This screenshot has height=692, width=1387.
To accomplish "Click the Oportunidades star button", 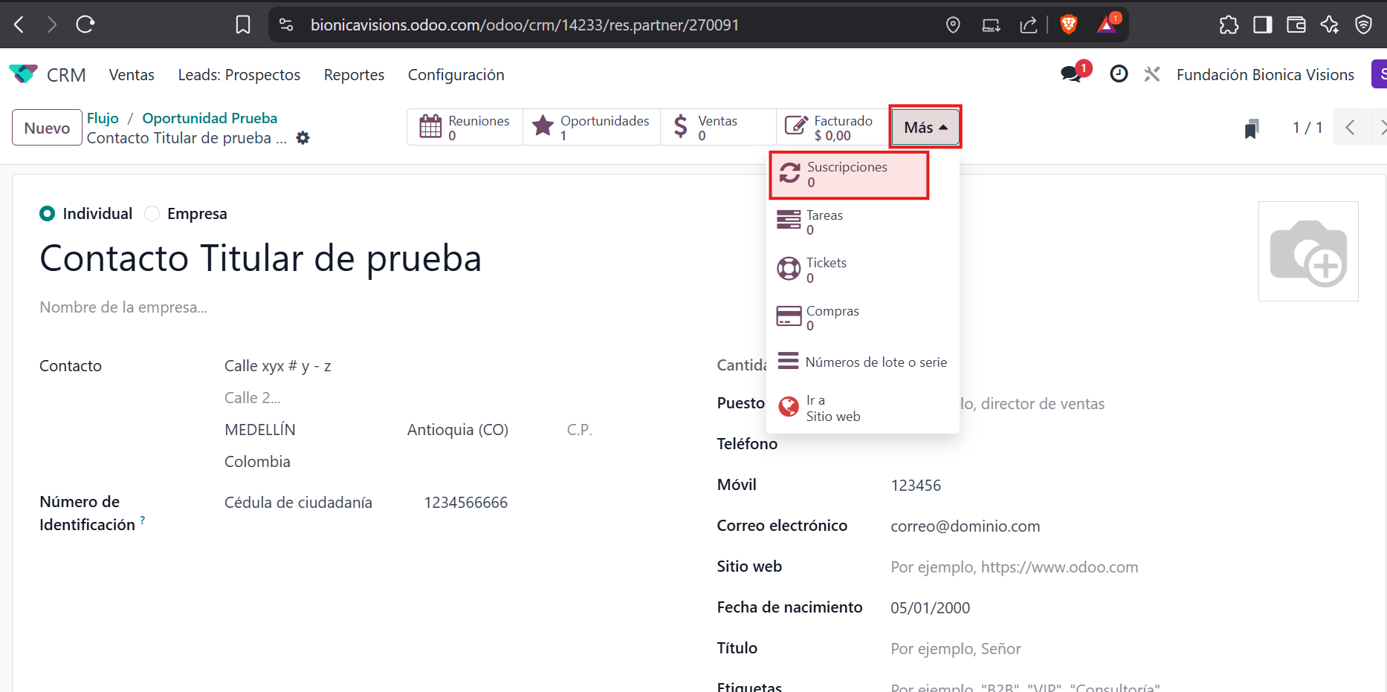I will click(592, 127).
